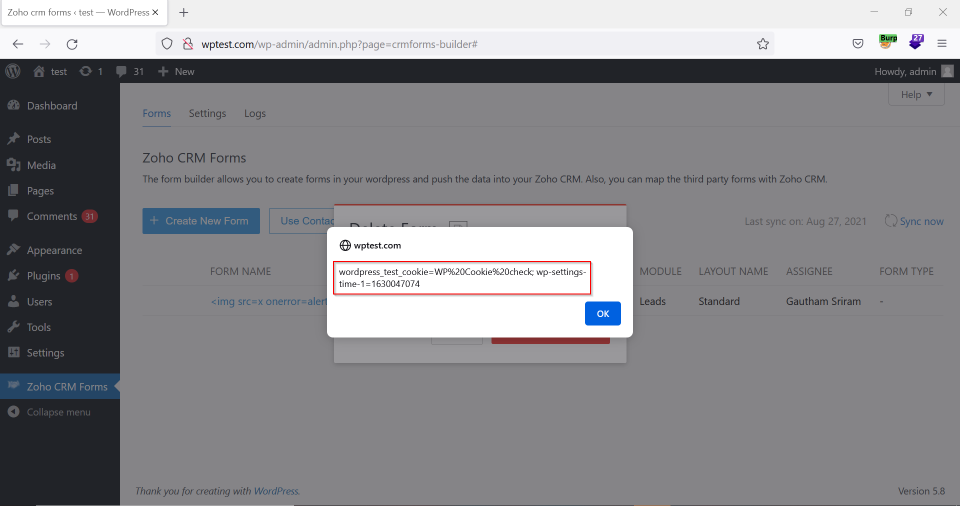Screen dimensions: 960x506
Task: Click the browser address bar URL
Action: pyautogui.click(x=339, y=44)
